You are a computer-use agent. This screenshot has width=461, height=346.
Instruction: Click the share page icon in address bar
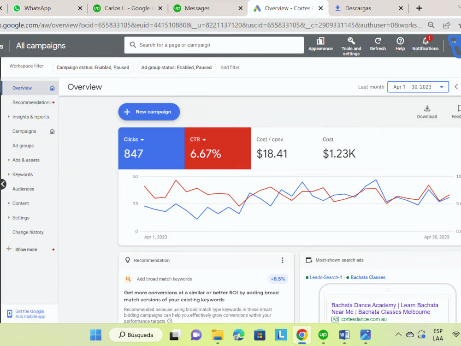(446, 25)
